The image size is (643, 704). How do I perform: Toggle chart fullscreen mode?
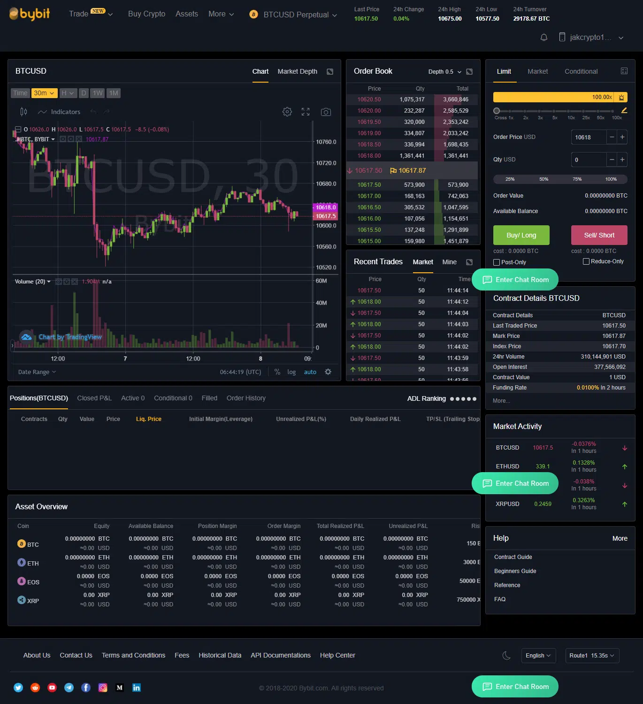(x=306, y=112)
